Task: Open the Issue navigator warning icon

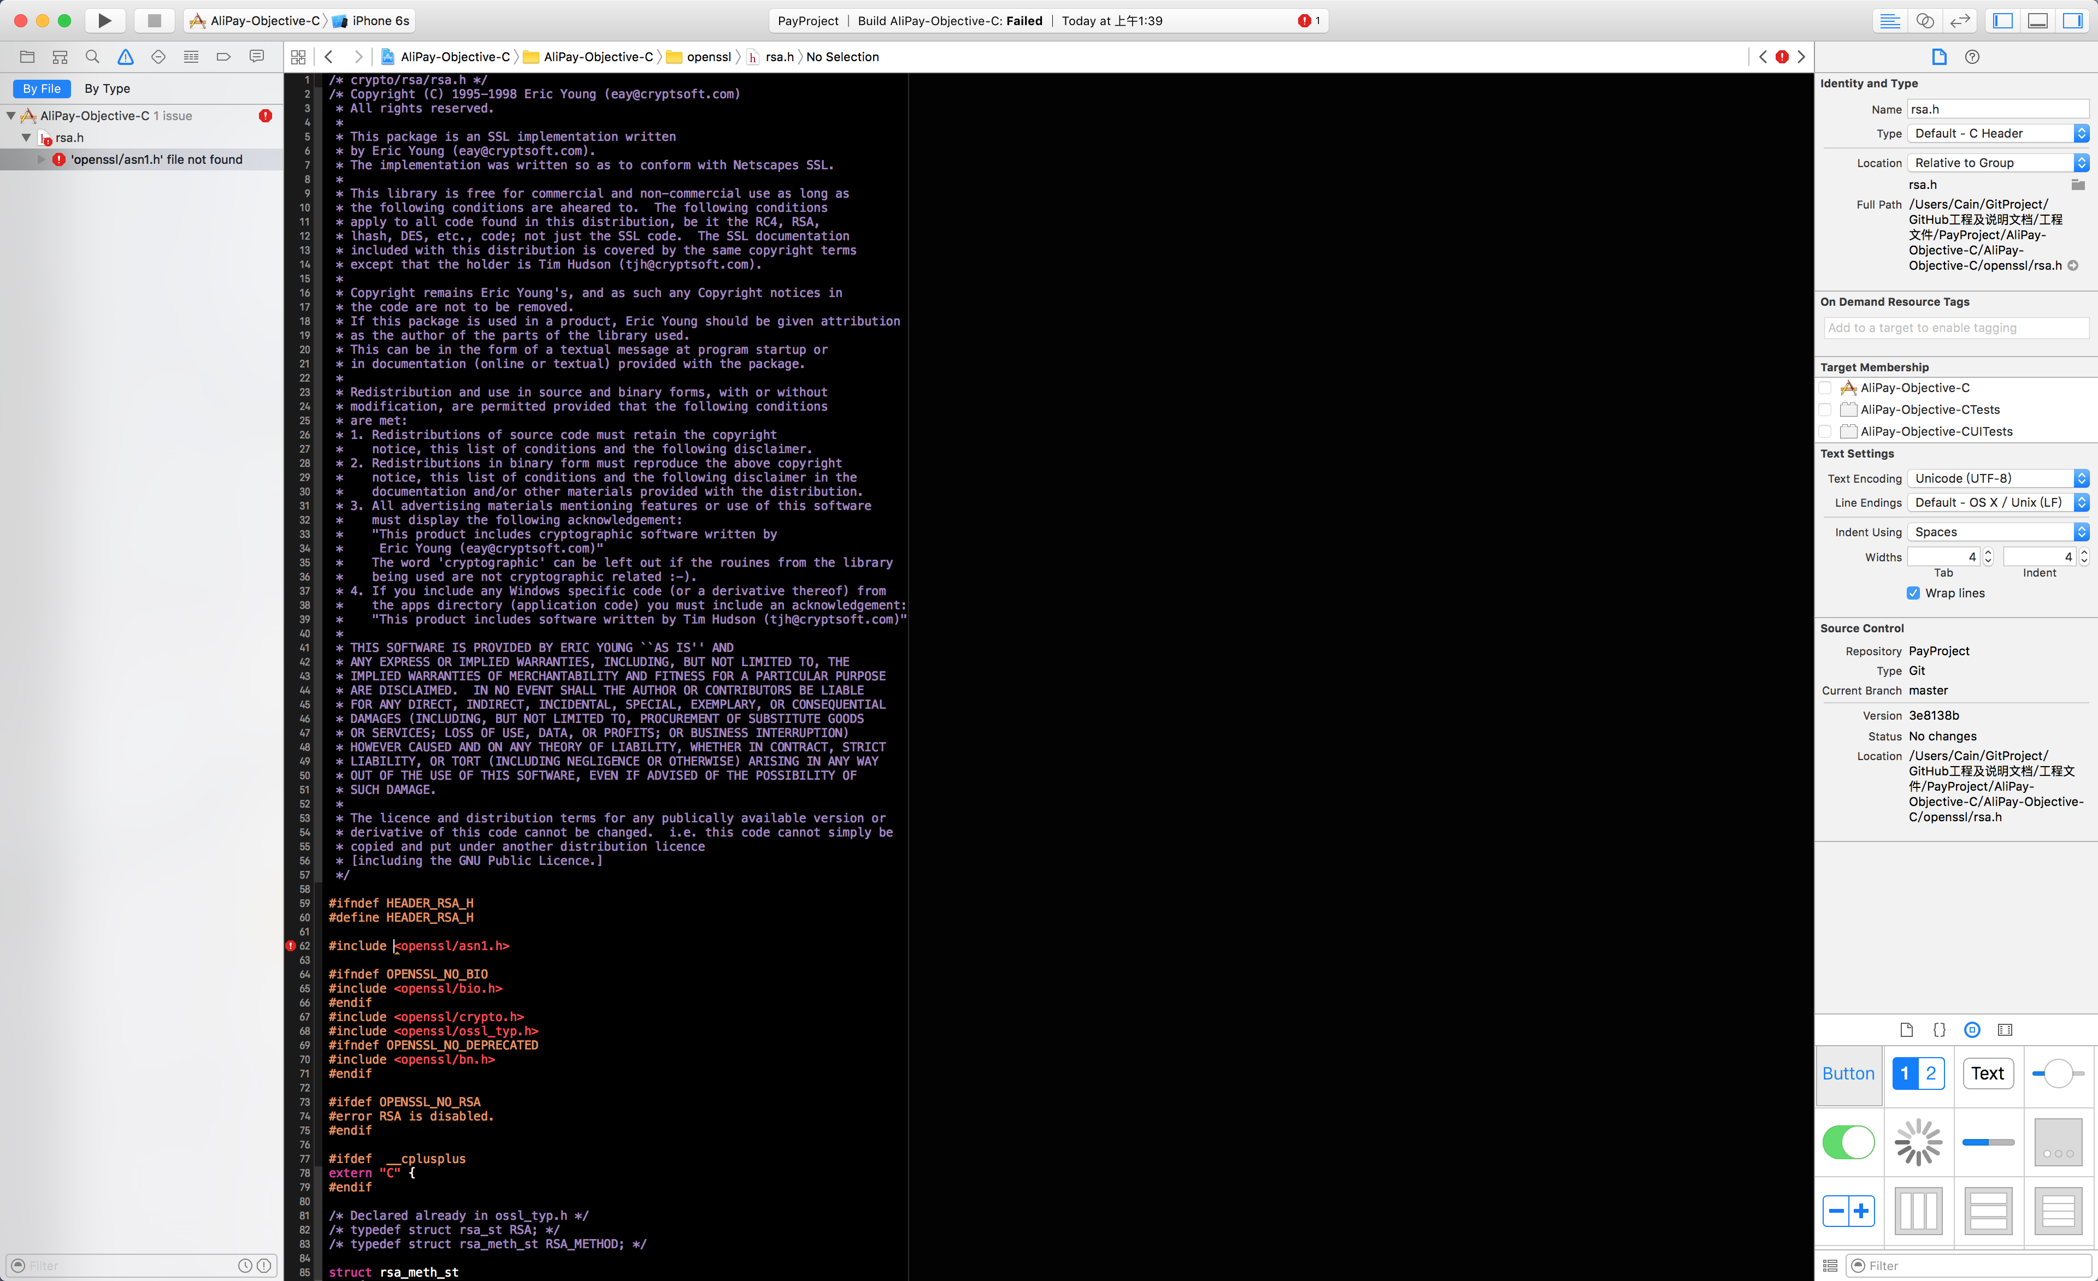Action: (x=125, y=57)
